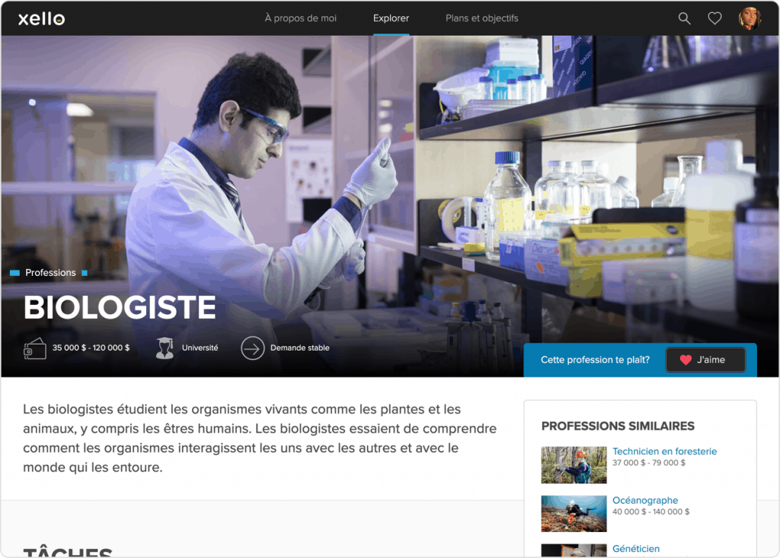Click the 35 000 $ - 120 000 $ salary text
Image resolution: width=780 pixels, height=558 pixels.
91,348
